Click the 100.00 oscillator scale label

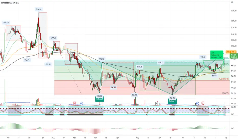point(233,107)
